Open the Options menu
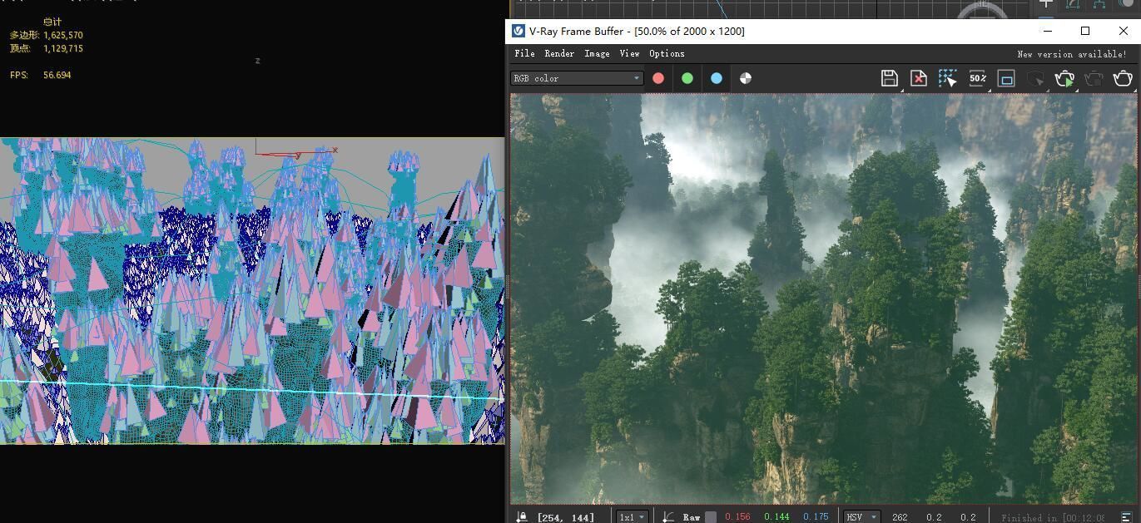Screen dimensions: 1141x523 pyautogui.click(x=667, y=53)
